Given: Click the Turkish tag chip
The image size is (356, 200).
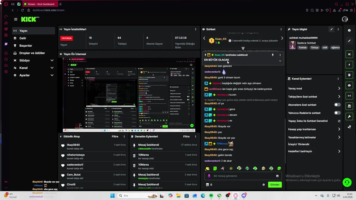Looking at the screenshot, I should 302,47.
